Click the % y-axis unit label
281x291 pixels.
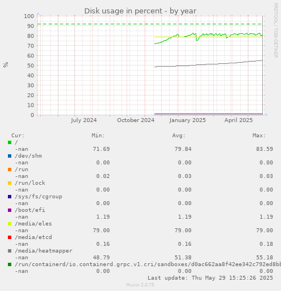[x=6, y=65]
